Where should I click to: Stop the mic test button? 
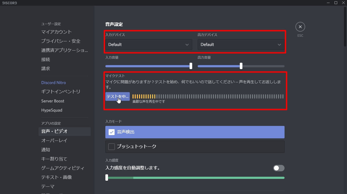click(x=117, y=96)
